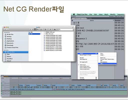Toggle audibility of bottom audio track

tap(2, 94)
